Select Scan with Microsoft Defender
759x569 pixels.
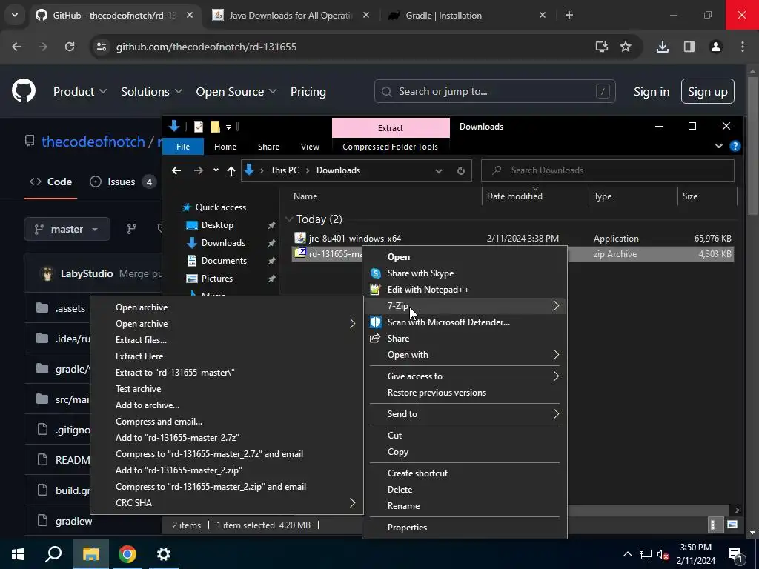click(448, 322)
